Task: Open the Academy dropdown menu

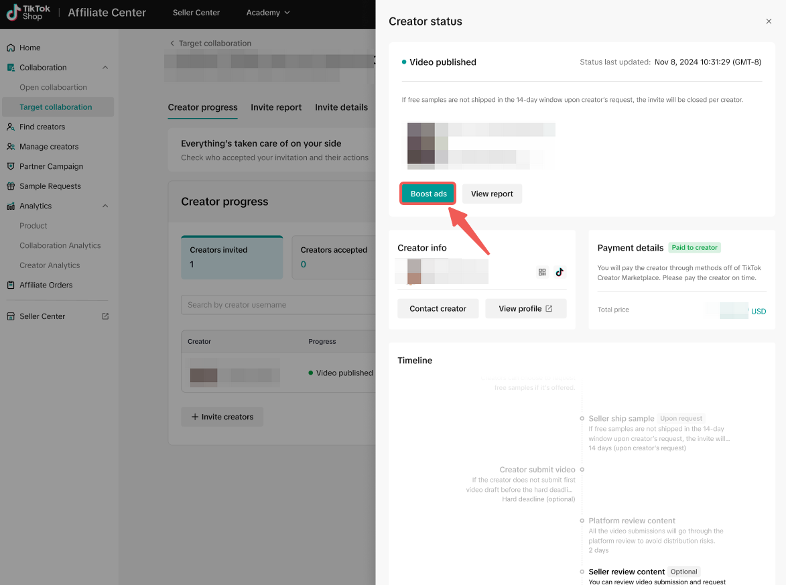Action: (x=268, y=13)
